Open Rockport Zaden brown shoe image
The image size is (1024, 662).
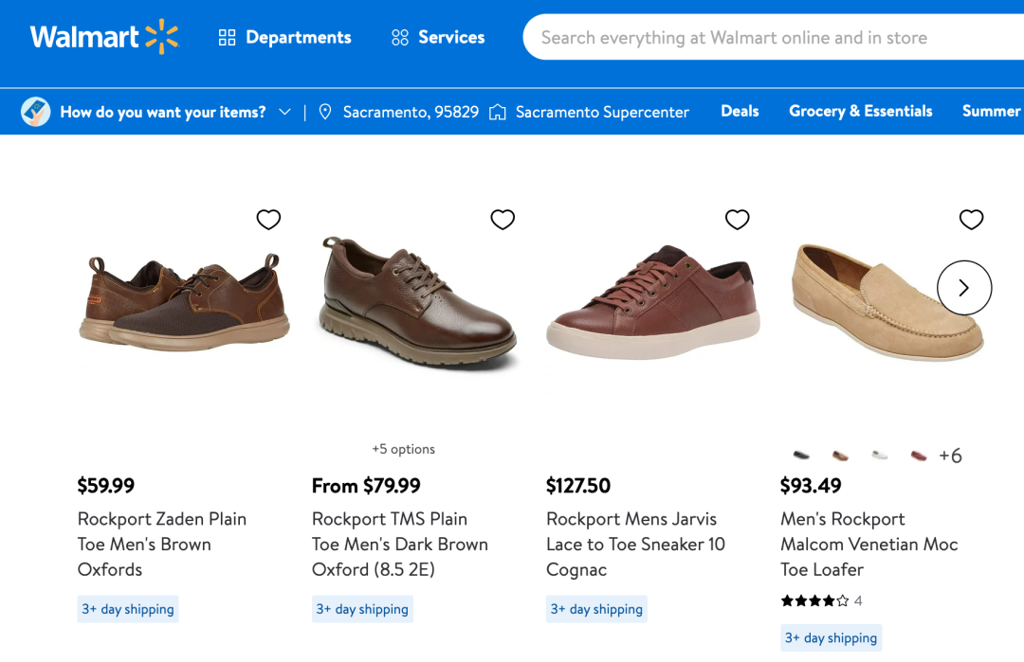click(184, 301)
